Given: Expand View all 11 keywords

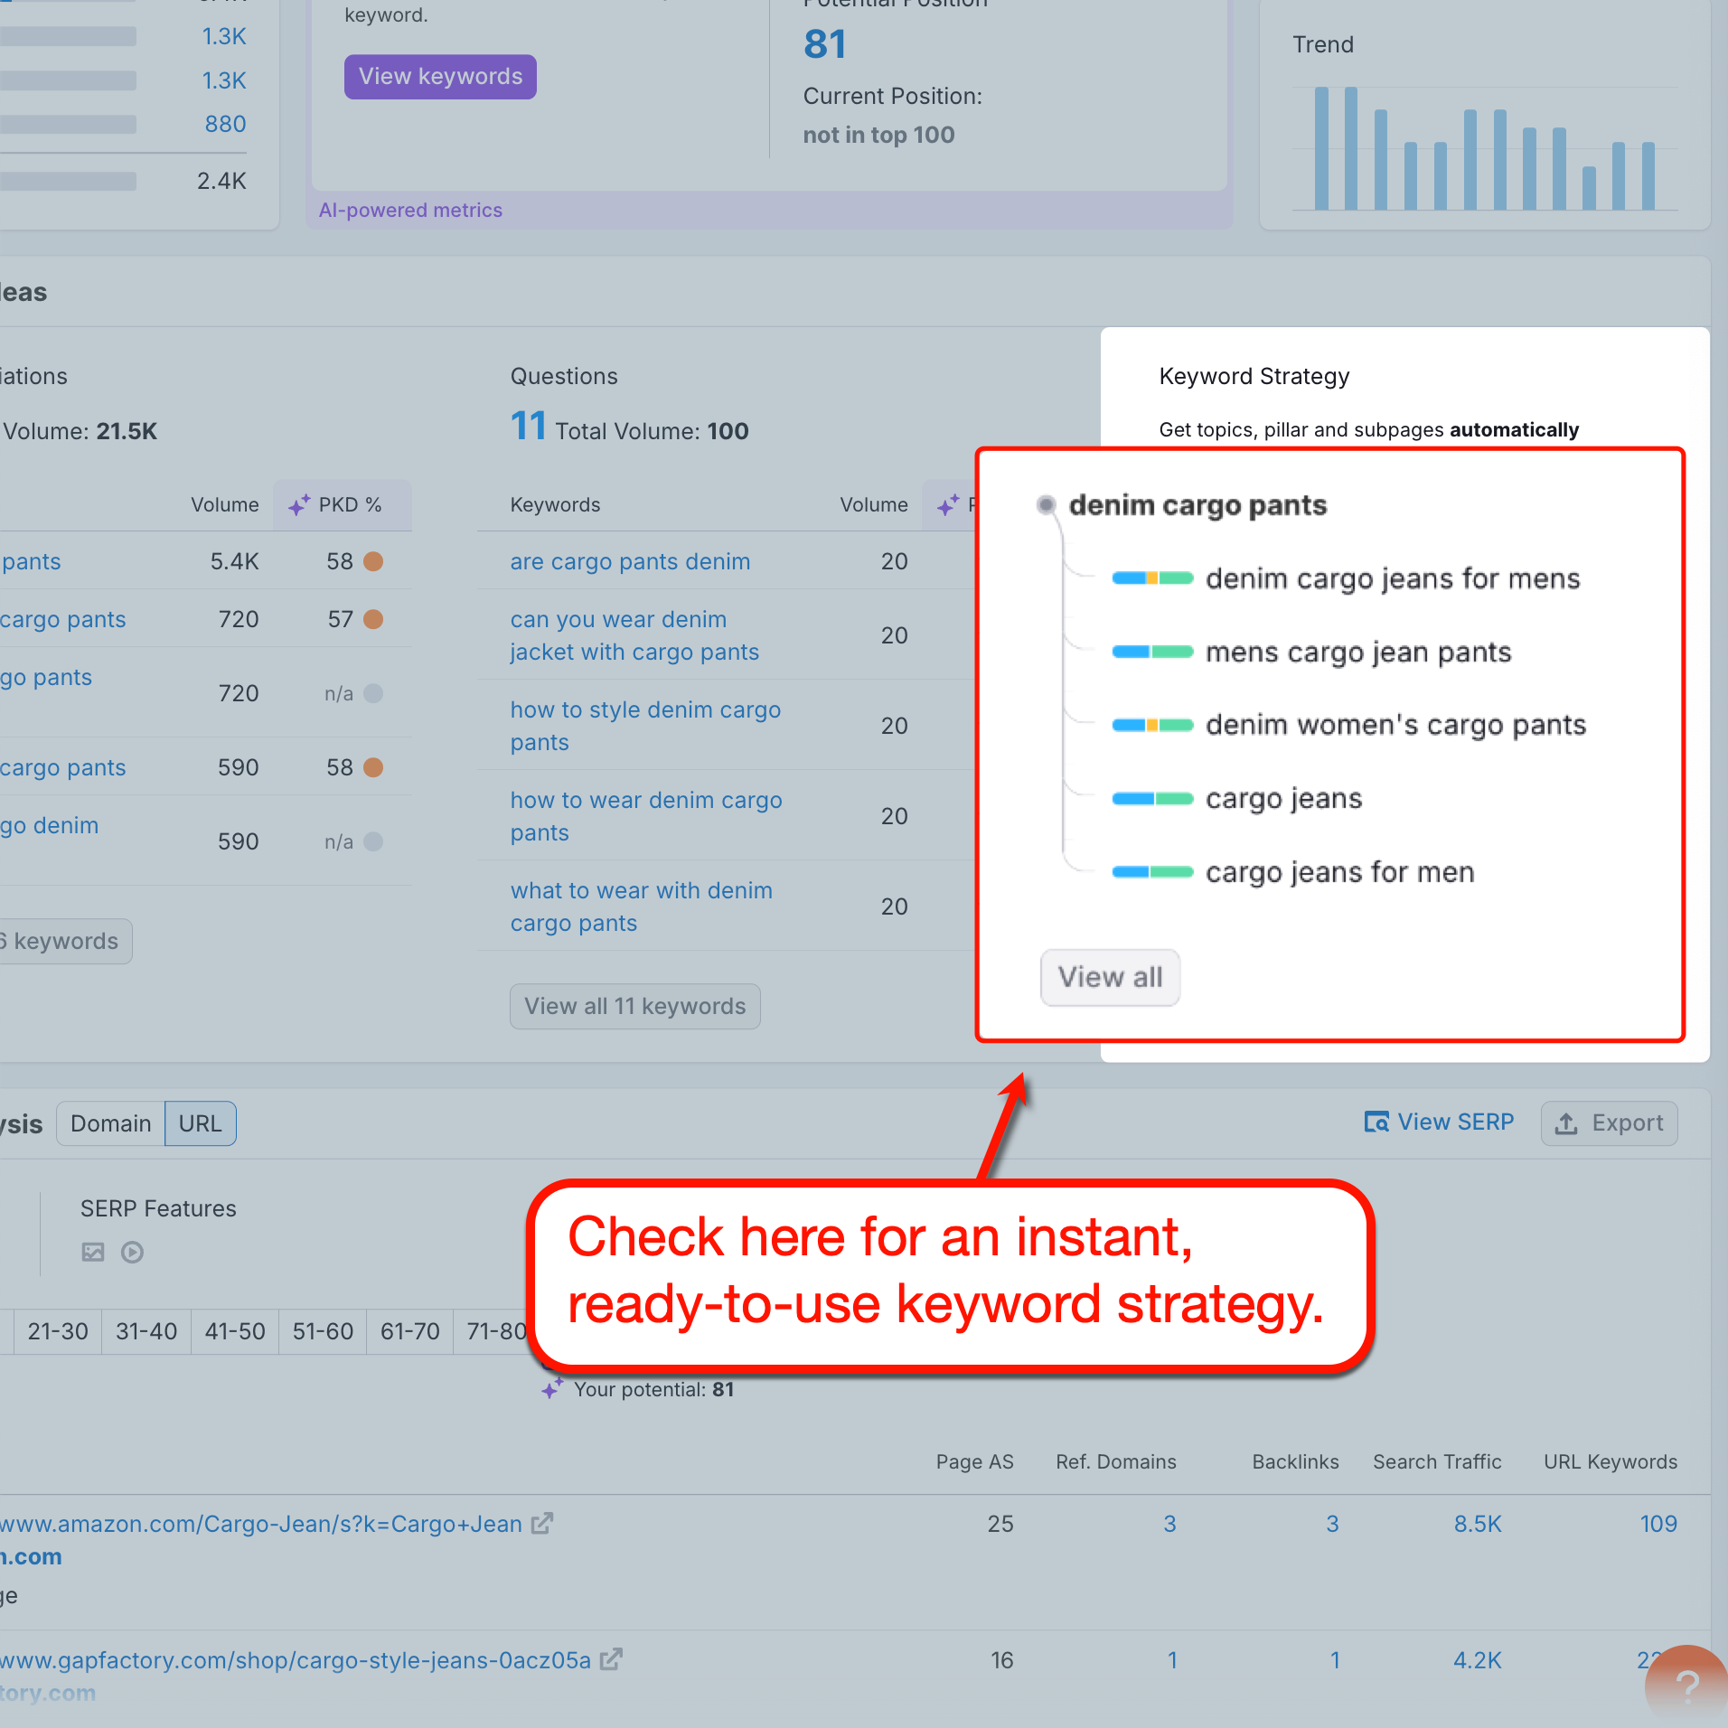Looking at the screenshot, I should pos(634,1006).
